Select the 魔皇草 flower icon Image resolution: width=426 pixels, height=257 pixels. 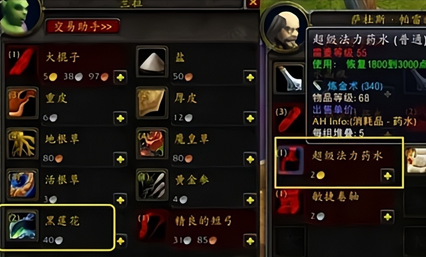tap(152, 143)
